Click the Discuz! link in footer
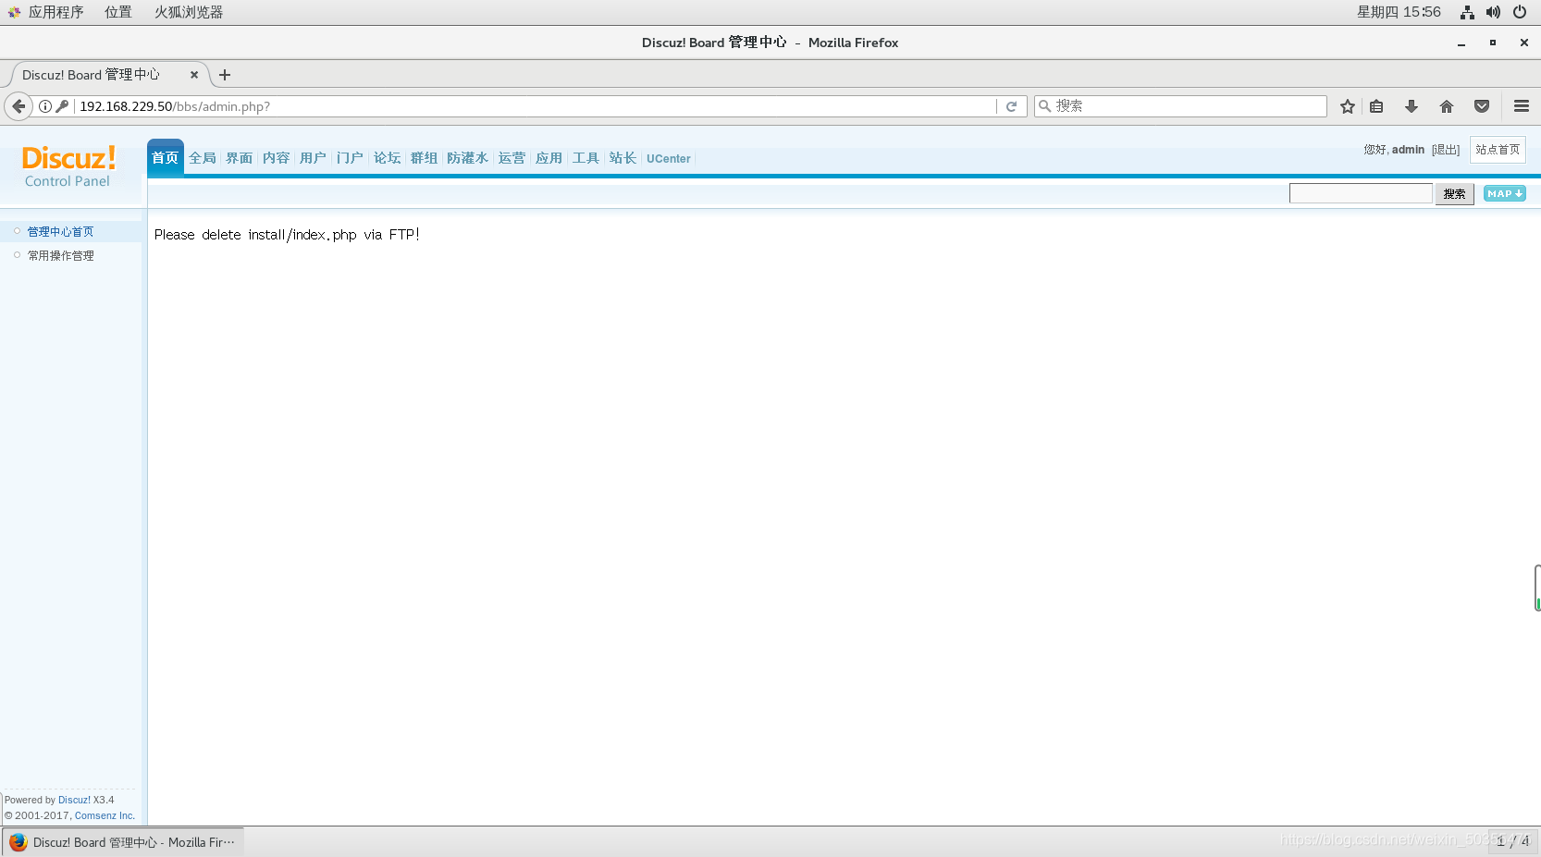Screen dimensions: 1541x857 point(74,800)
